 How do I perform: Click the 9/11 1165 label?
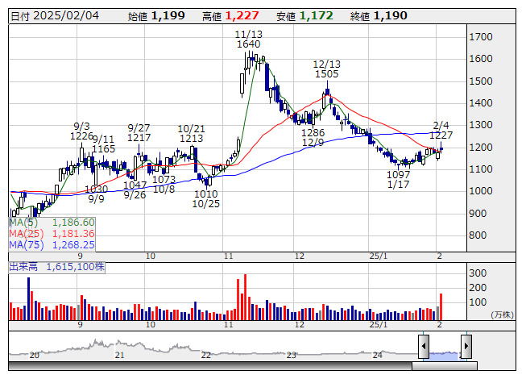(104, 144)
